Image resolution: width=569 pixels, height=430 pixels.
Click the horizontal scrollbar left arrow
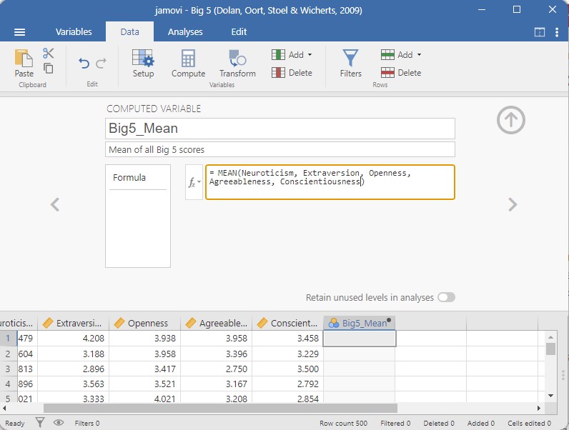pyautogui.click(x=4, y=409)
